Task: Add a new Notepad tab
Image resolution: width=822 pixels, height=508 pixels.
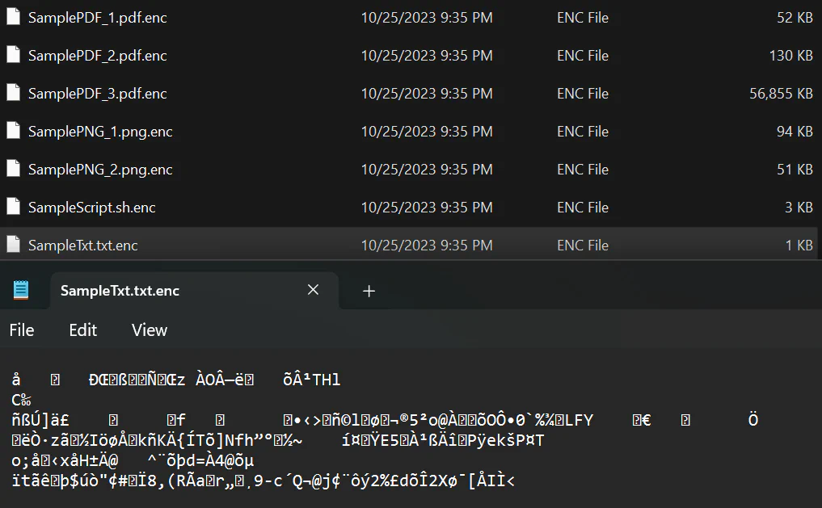Action: pos(369,291)
